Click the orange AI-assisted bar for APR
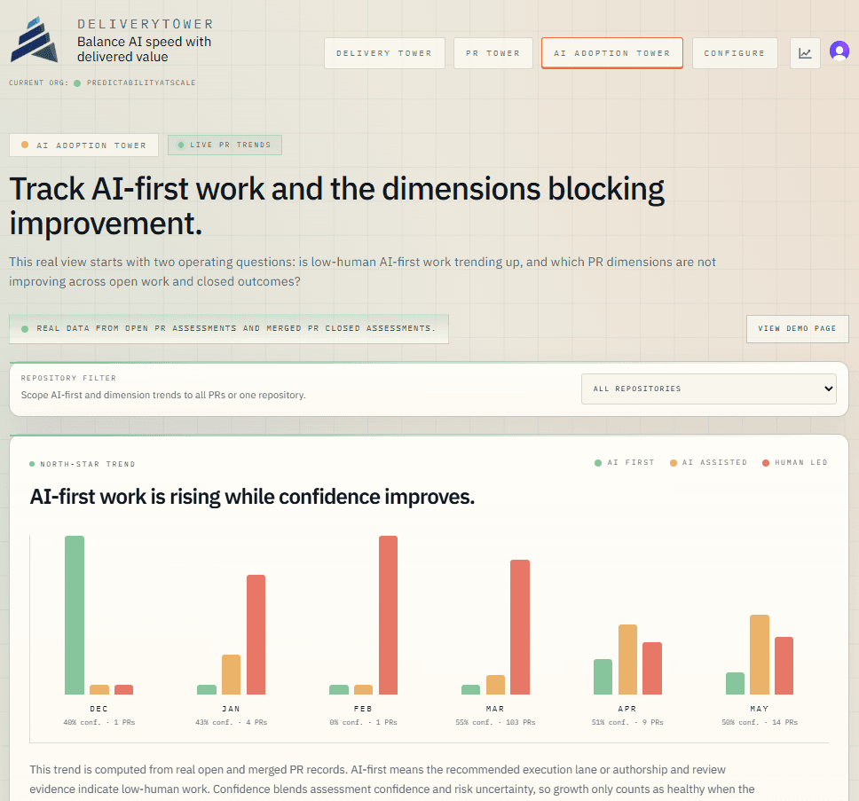The image size is (859, 801). click(x=627, y=659)
